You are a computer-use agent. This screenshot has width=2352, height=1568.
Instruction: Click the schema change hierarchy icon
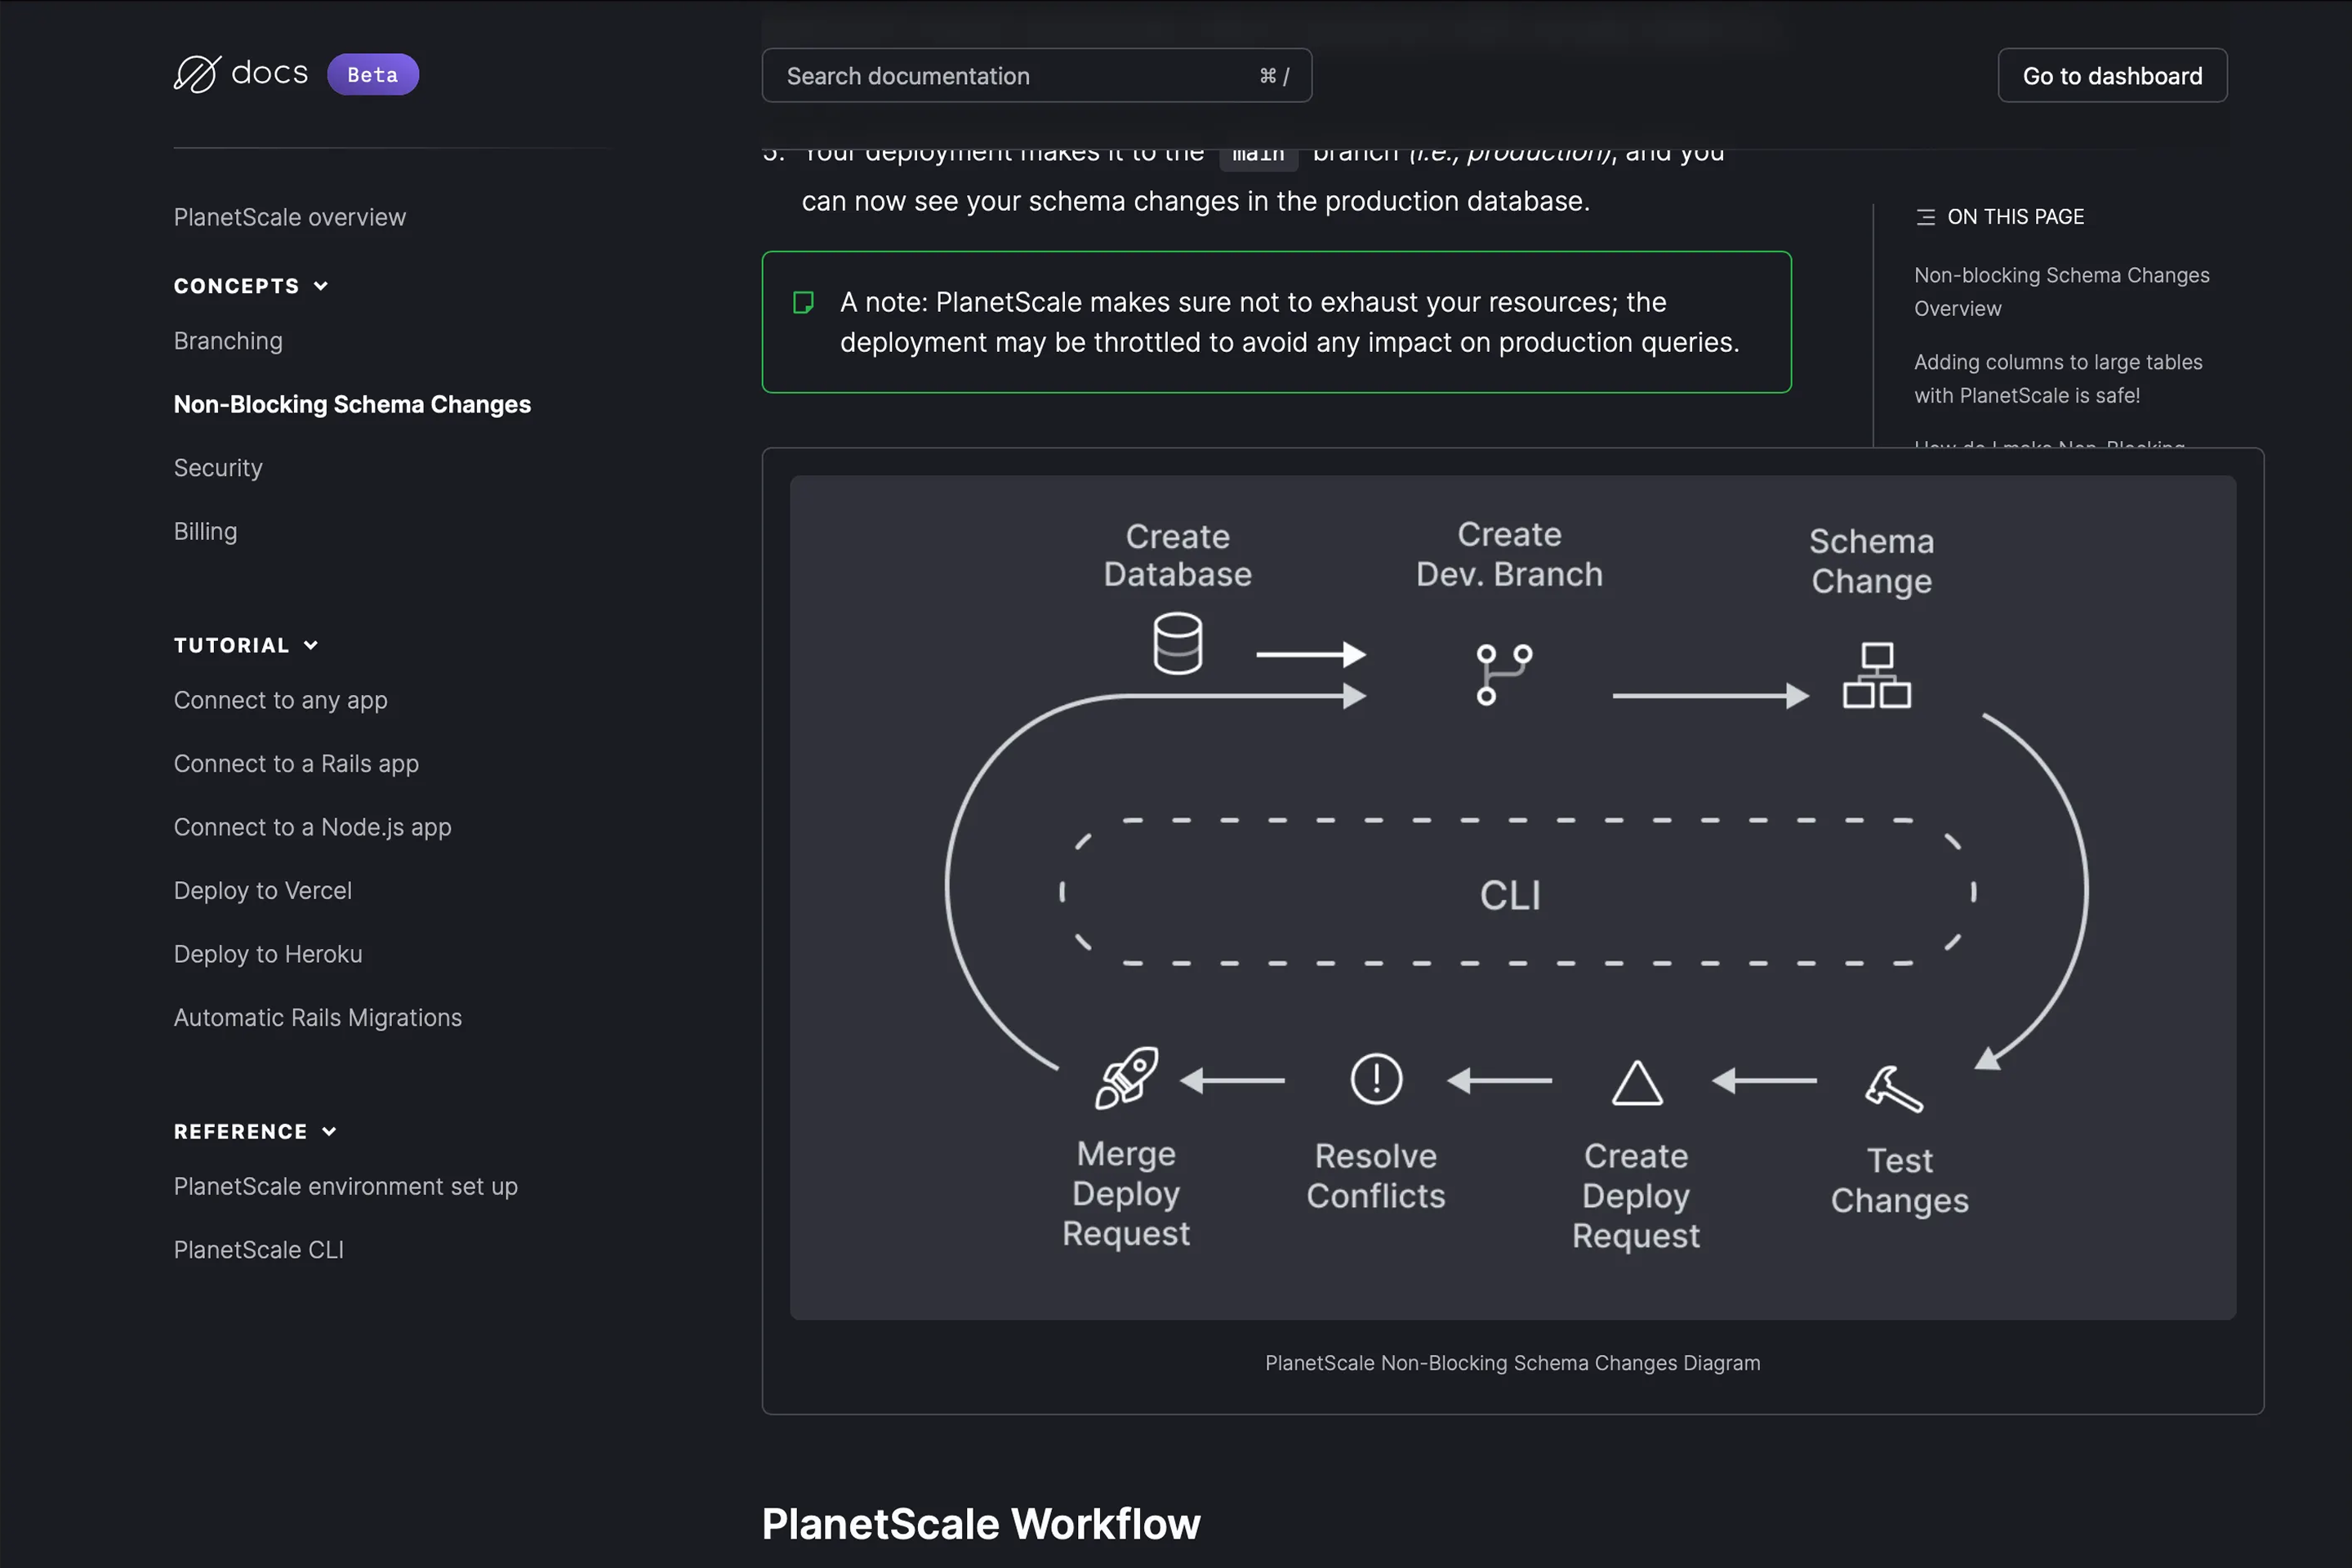[x=1876, y=676]
